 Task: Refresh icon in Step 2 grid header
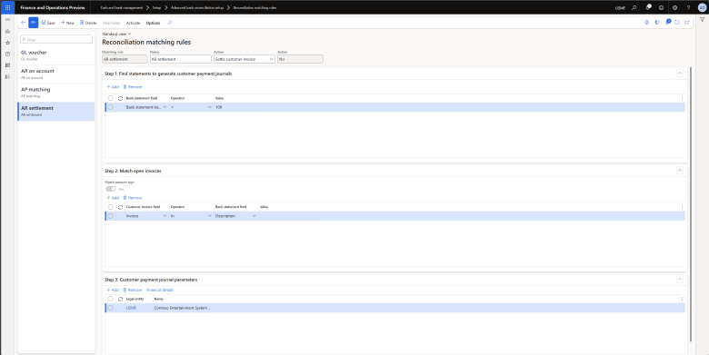[120, 207]
